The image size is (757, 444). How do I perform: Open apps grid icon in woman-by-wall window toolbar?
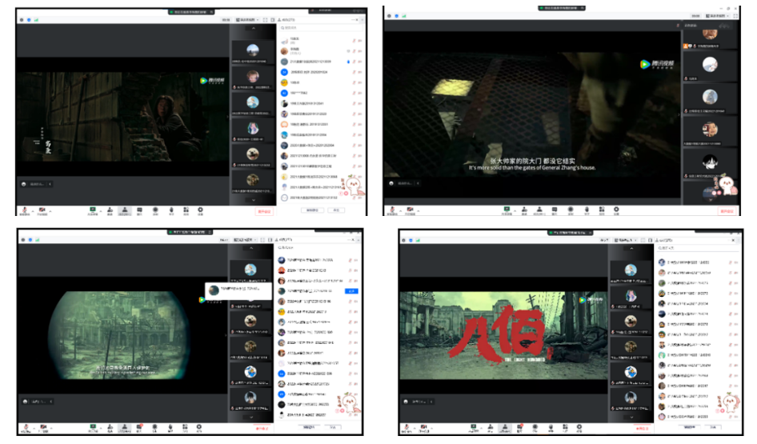[x=186, y=210]
